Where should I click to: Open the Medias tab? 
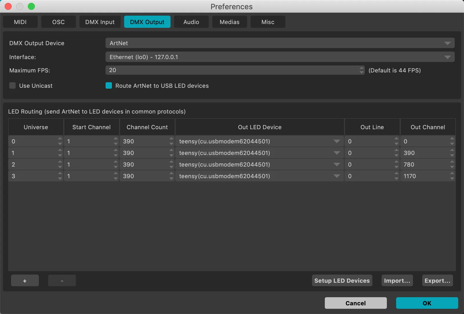tap(230, 22)
